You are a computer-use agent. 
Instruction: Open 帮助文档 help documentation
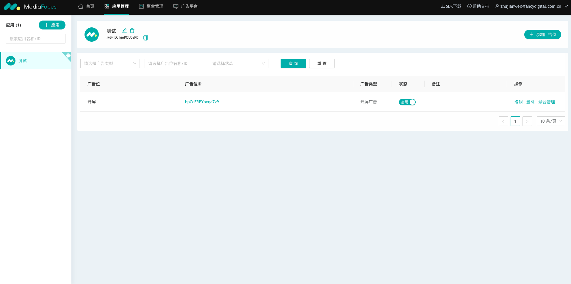click(478, 6)
